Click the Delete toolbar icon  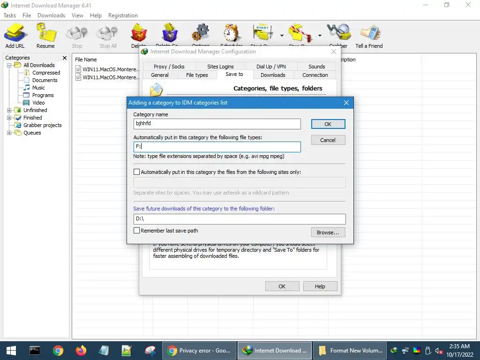[139, 36]
